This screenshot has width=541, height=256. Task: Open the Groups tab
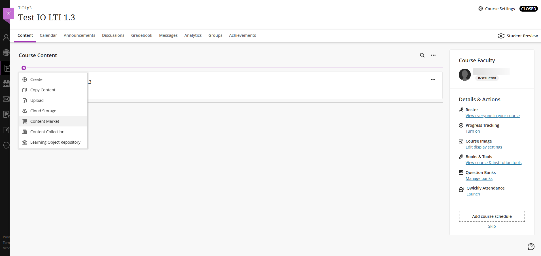tap(215, 35)
